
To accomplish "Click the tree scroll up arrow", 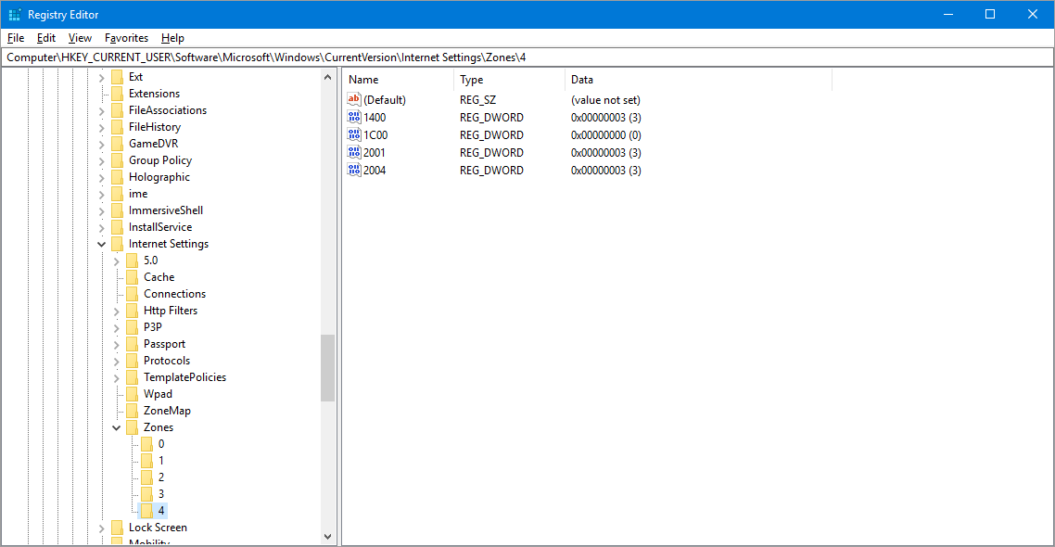I will [327, 77].
